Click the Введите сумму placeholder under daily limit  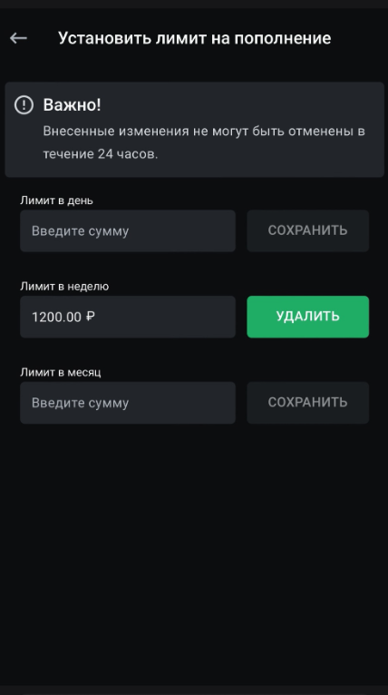tap(80, 231)
